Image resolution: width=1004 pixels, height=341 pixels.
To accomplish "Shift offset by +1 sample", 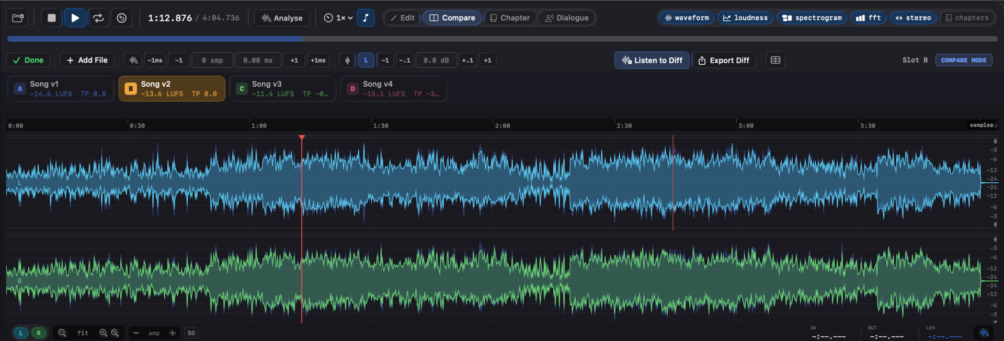I will (294, 60).
